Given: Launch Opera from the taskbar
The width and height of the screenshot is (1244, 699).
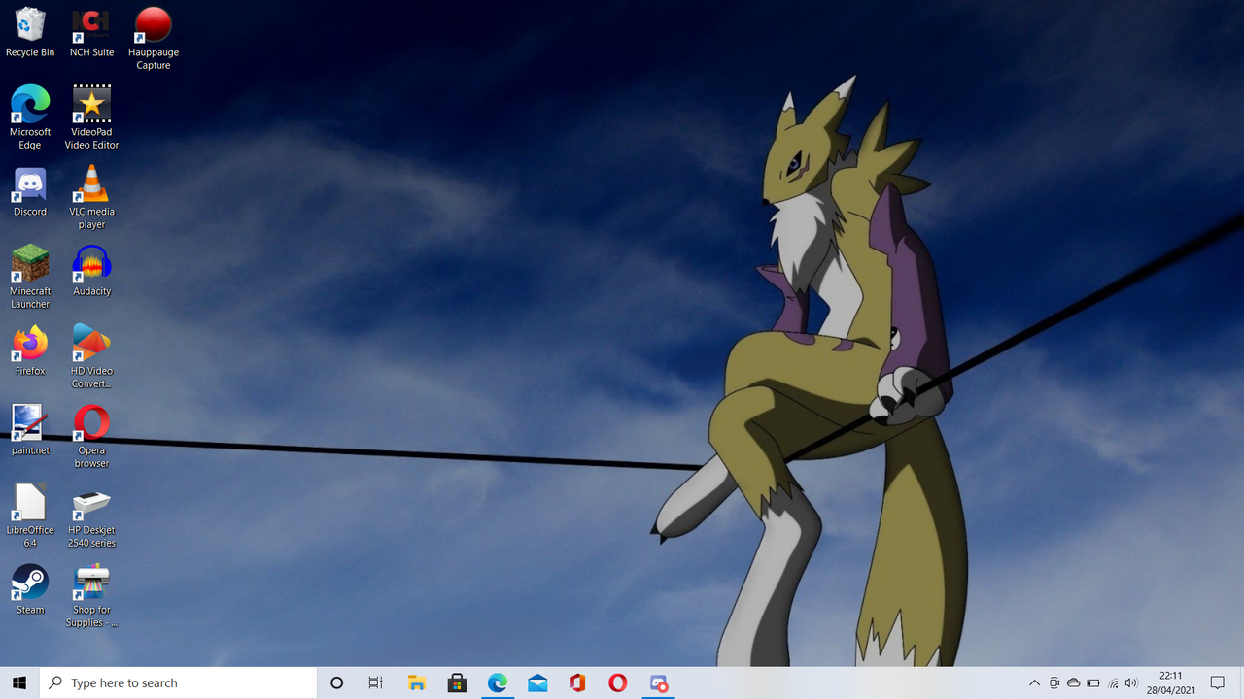Looking at the screenshot, I should [618, 682].
